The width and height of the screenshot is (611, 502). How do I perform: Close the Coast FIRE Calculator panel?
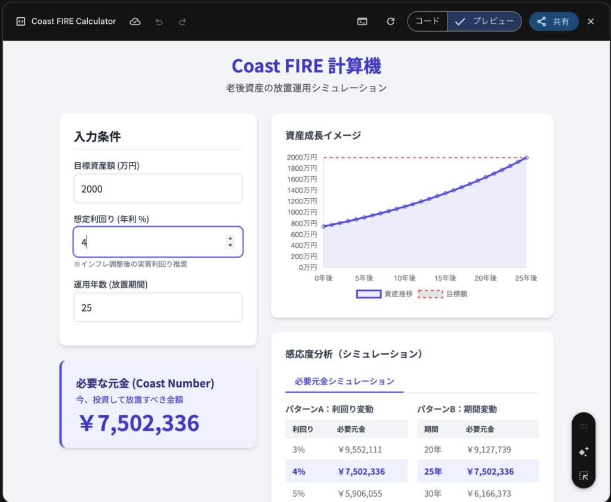coord(591,21)
